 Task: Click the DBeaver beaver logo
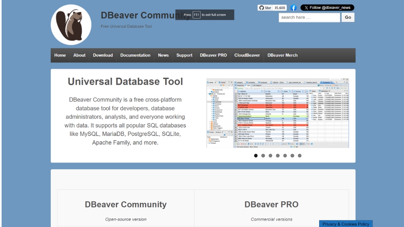click(x=71, y=25)
